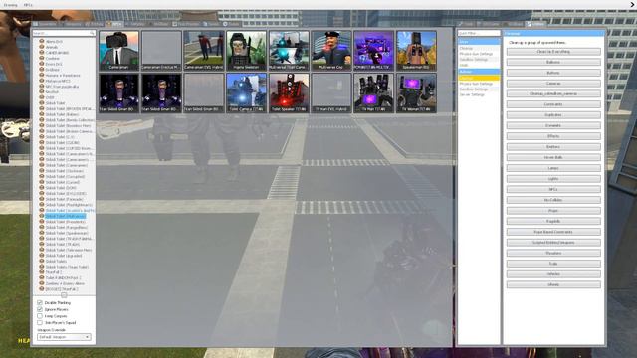This screenshot has width=637, height=358.
Task: Click the Cleanup Everything button
Action: point(553,52)
